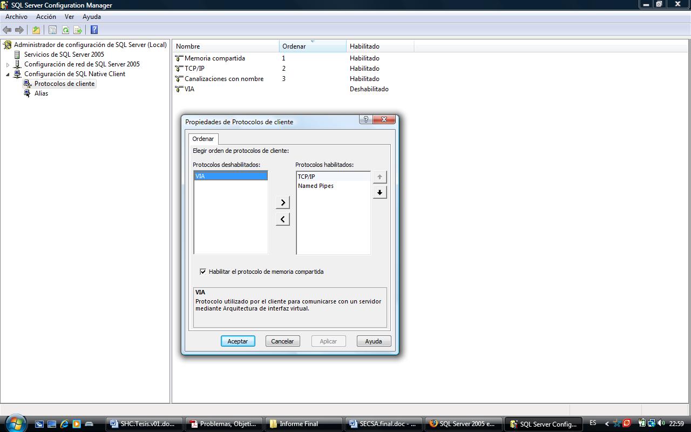Click the Back arrow toolbar icon
691x432 pixels.
coord(7,30)
